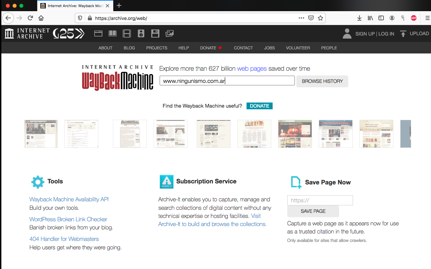Go back with browser back arrow
This screenshot has width=431, height=269.
pos(8,18)
